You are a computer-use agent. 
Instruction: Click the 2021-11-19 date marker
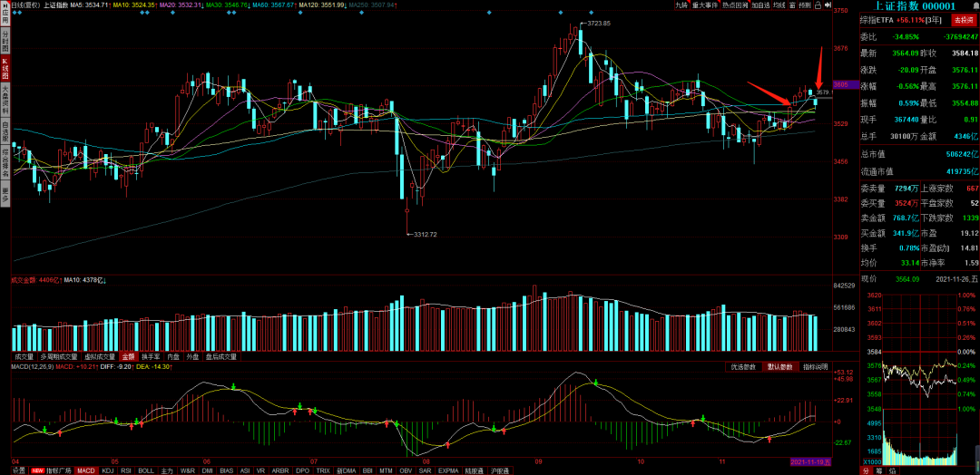[x=810, y=462]
